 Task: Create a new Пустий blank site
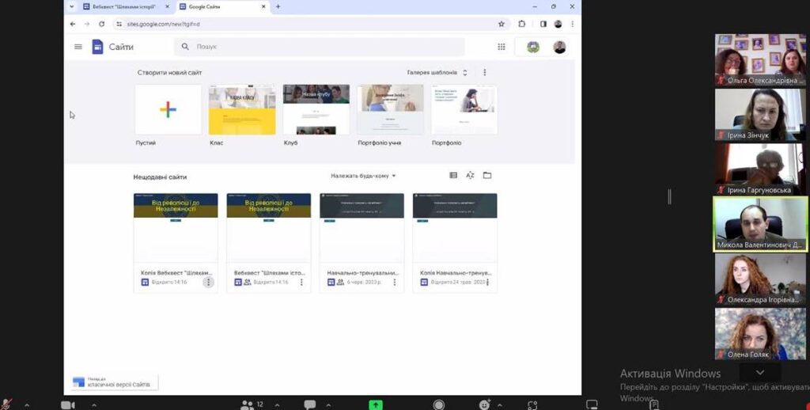point(168,110)
